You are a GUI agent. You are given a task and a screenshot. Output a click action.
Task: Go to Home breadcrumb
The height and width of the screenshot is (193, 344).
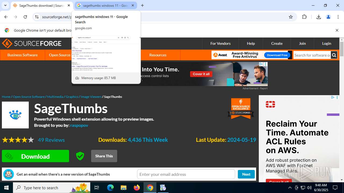click(x=6, y=96)
